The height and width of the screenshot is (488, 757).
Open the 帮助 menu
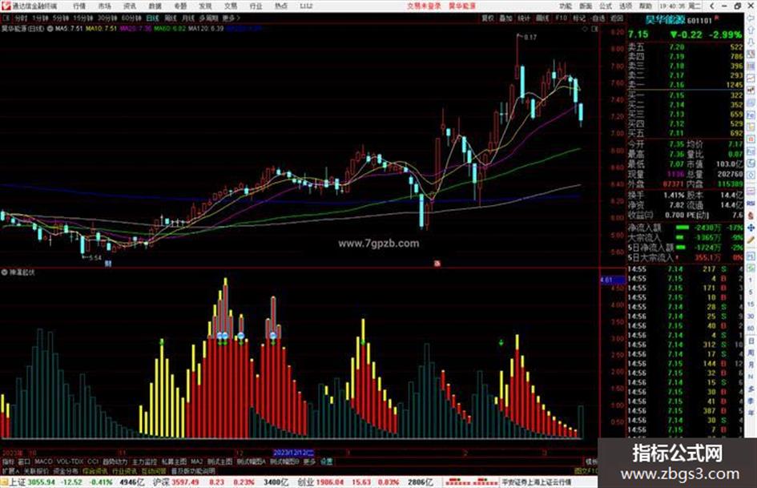tap(645, 6)
